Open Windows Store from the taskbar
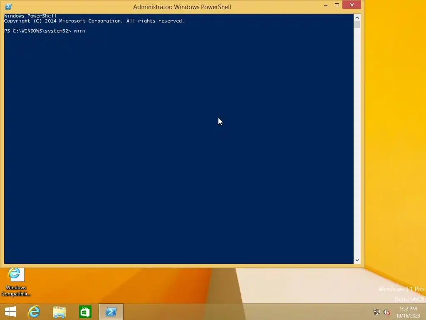 85,312
